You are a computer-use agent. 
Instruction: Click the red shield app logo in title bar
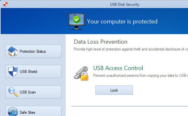pyautogui.click(x=5, y=4)
